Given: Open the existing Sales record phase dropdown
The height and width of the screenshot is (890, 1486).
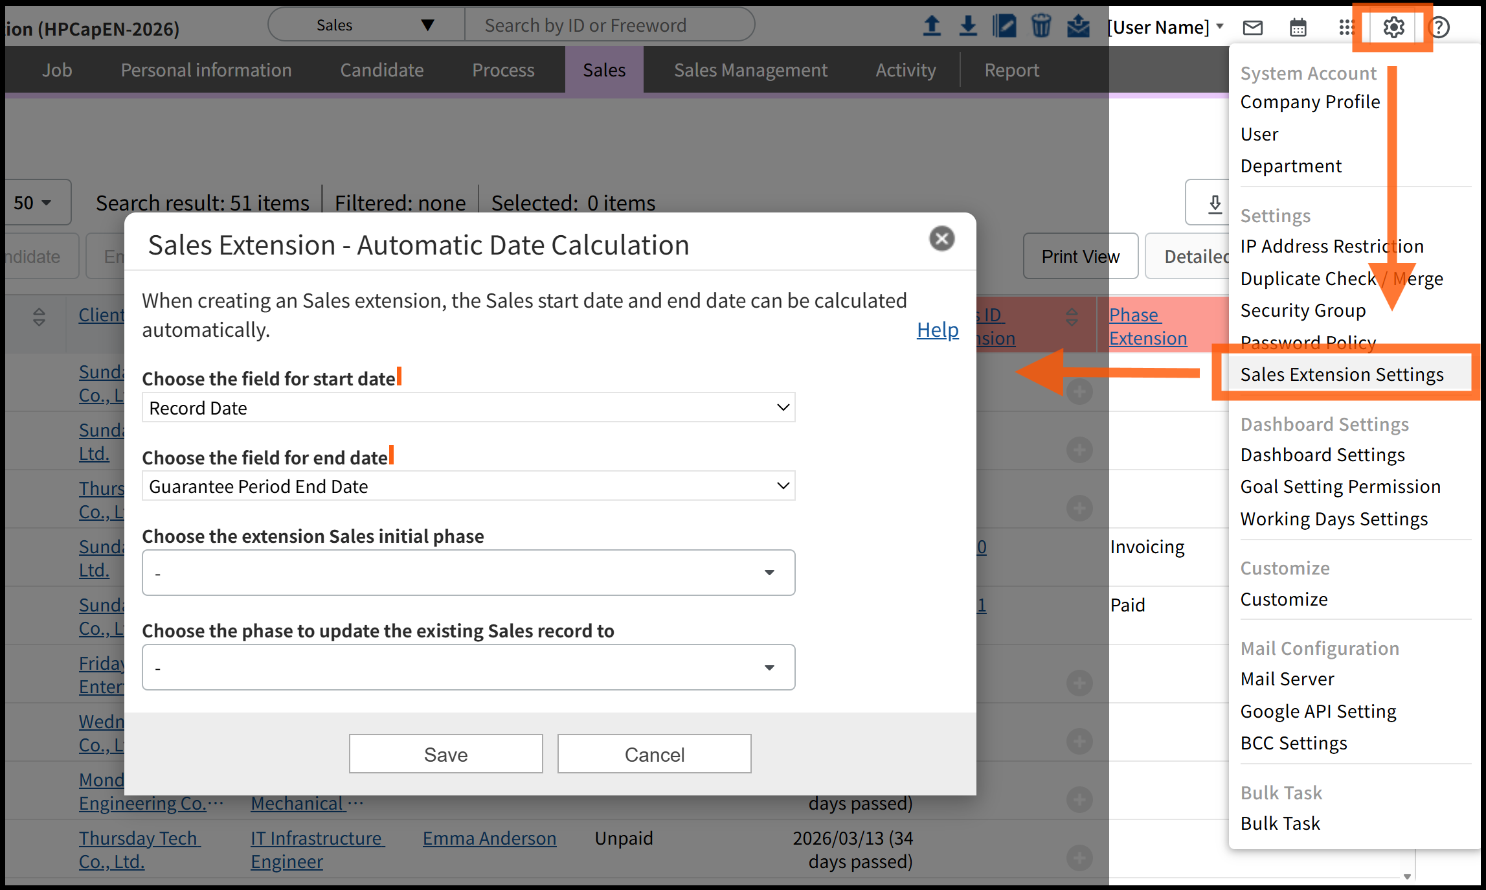Looking at the screenshot, I should [468, 667].
